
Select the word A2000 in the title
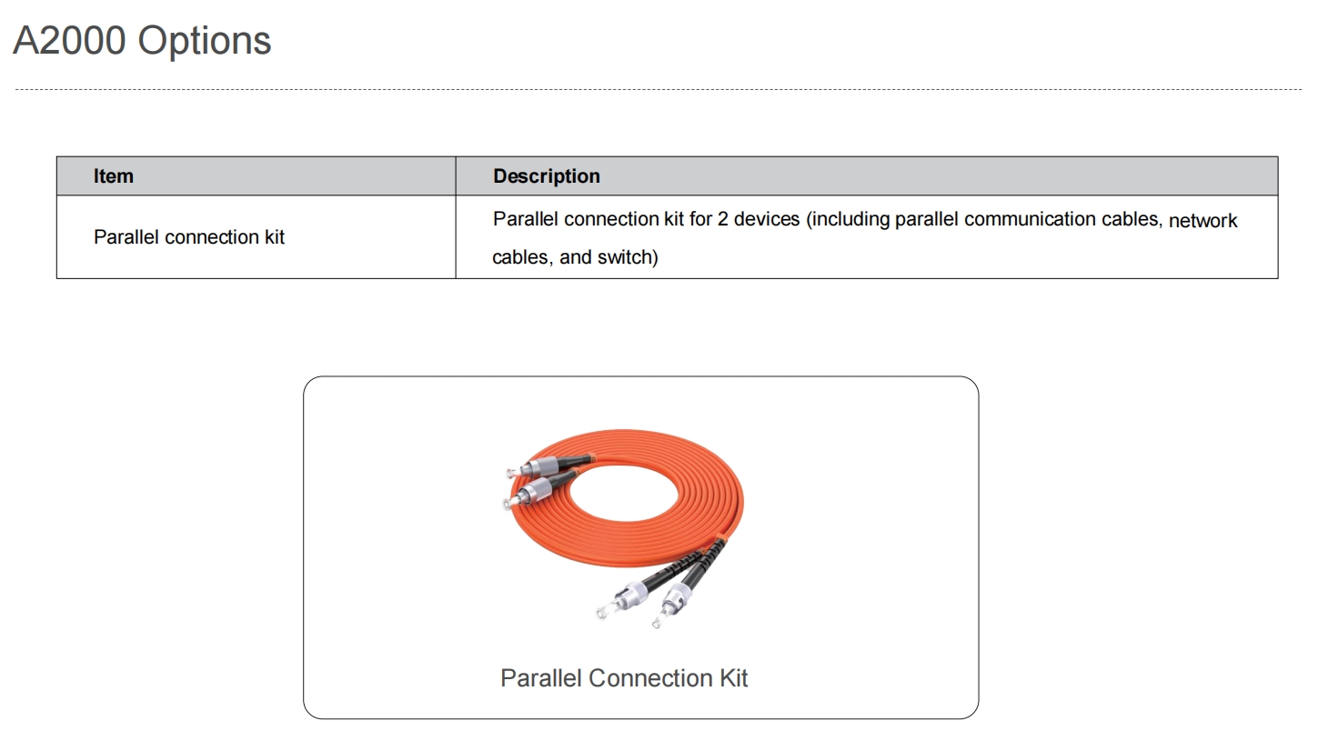(69, 41)
